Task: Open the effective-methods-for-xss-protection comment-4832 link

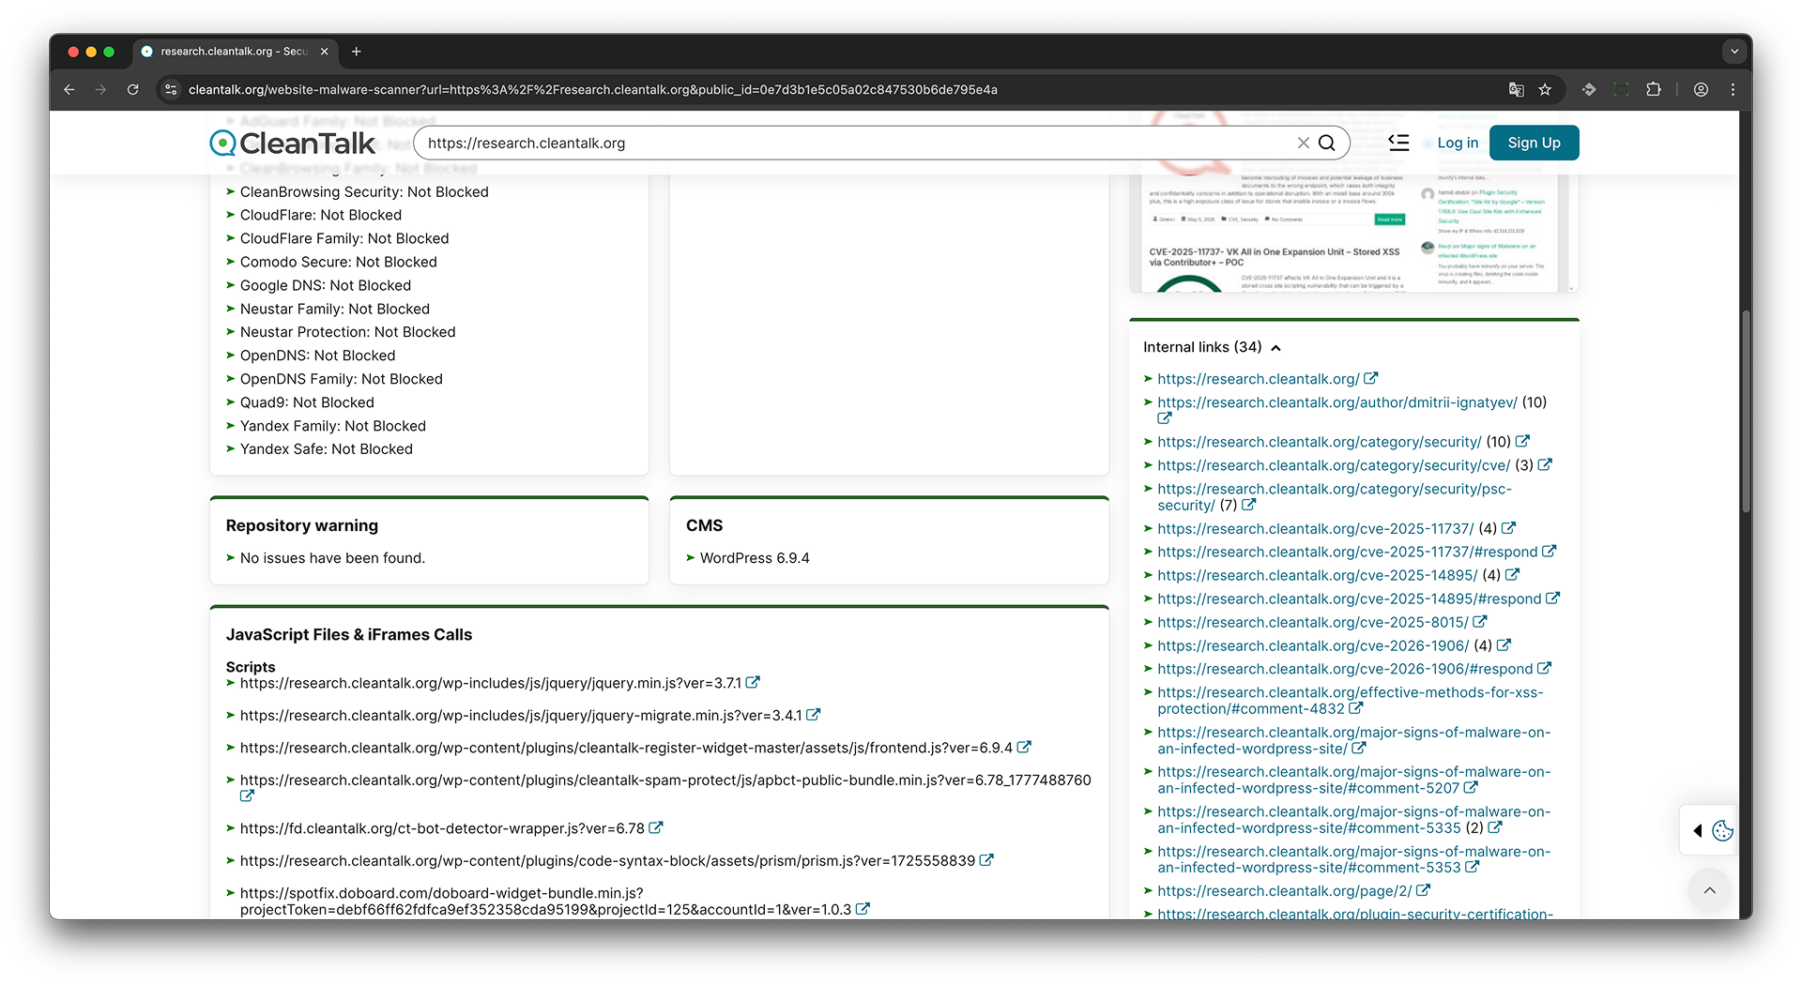Action: click(x=1350, y=701)
